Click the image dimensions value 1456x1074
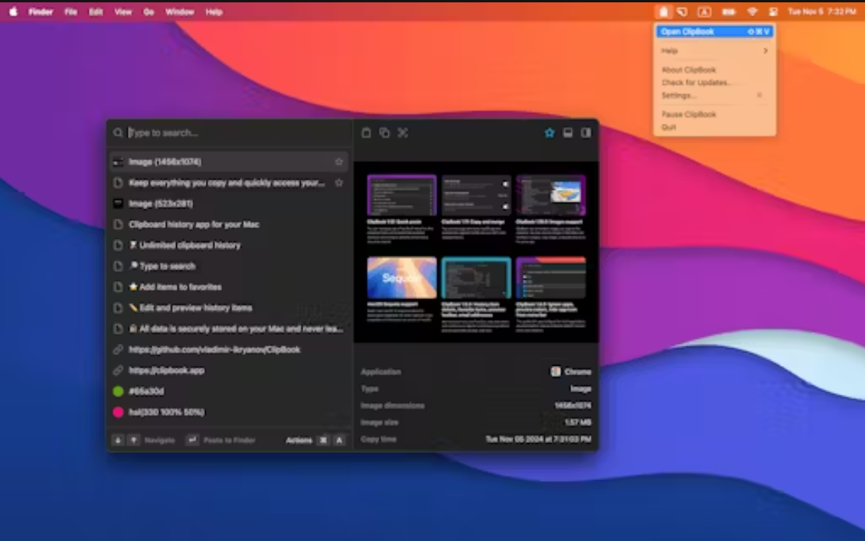This screenshot has width=865, height=541. [x=573, y=406]
